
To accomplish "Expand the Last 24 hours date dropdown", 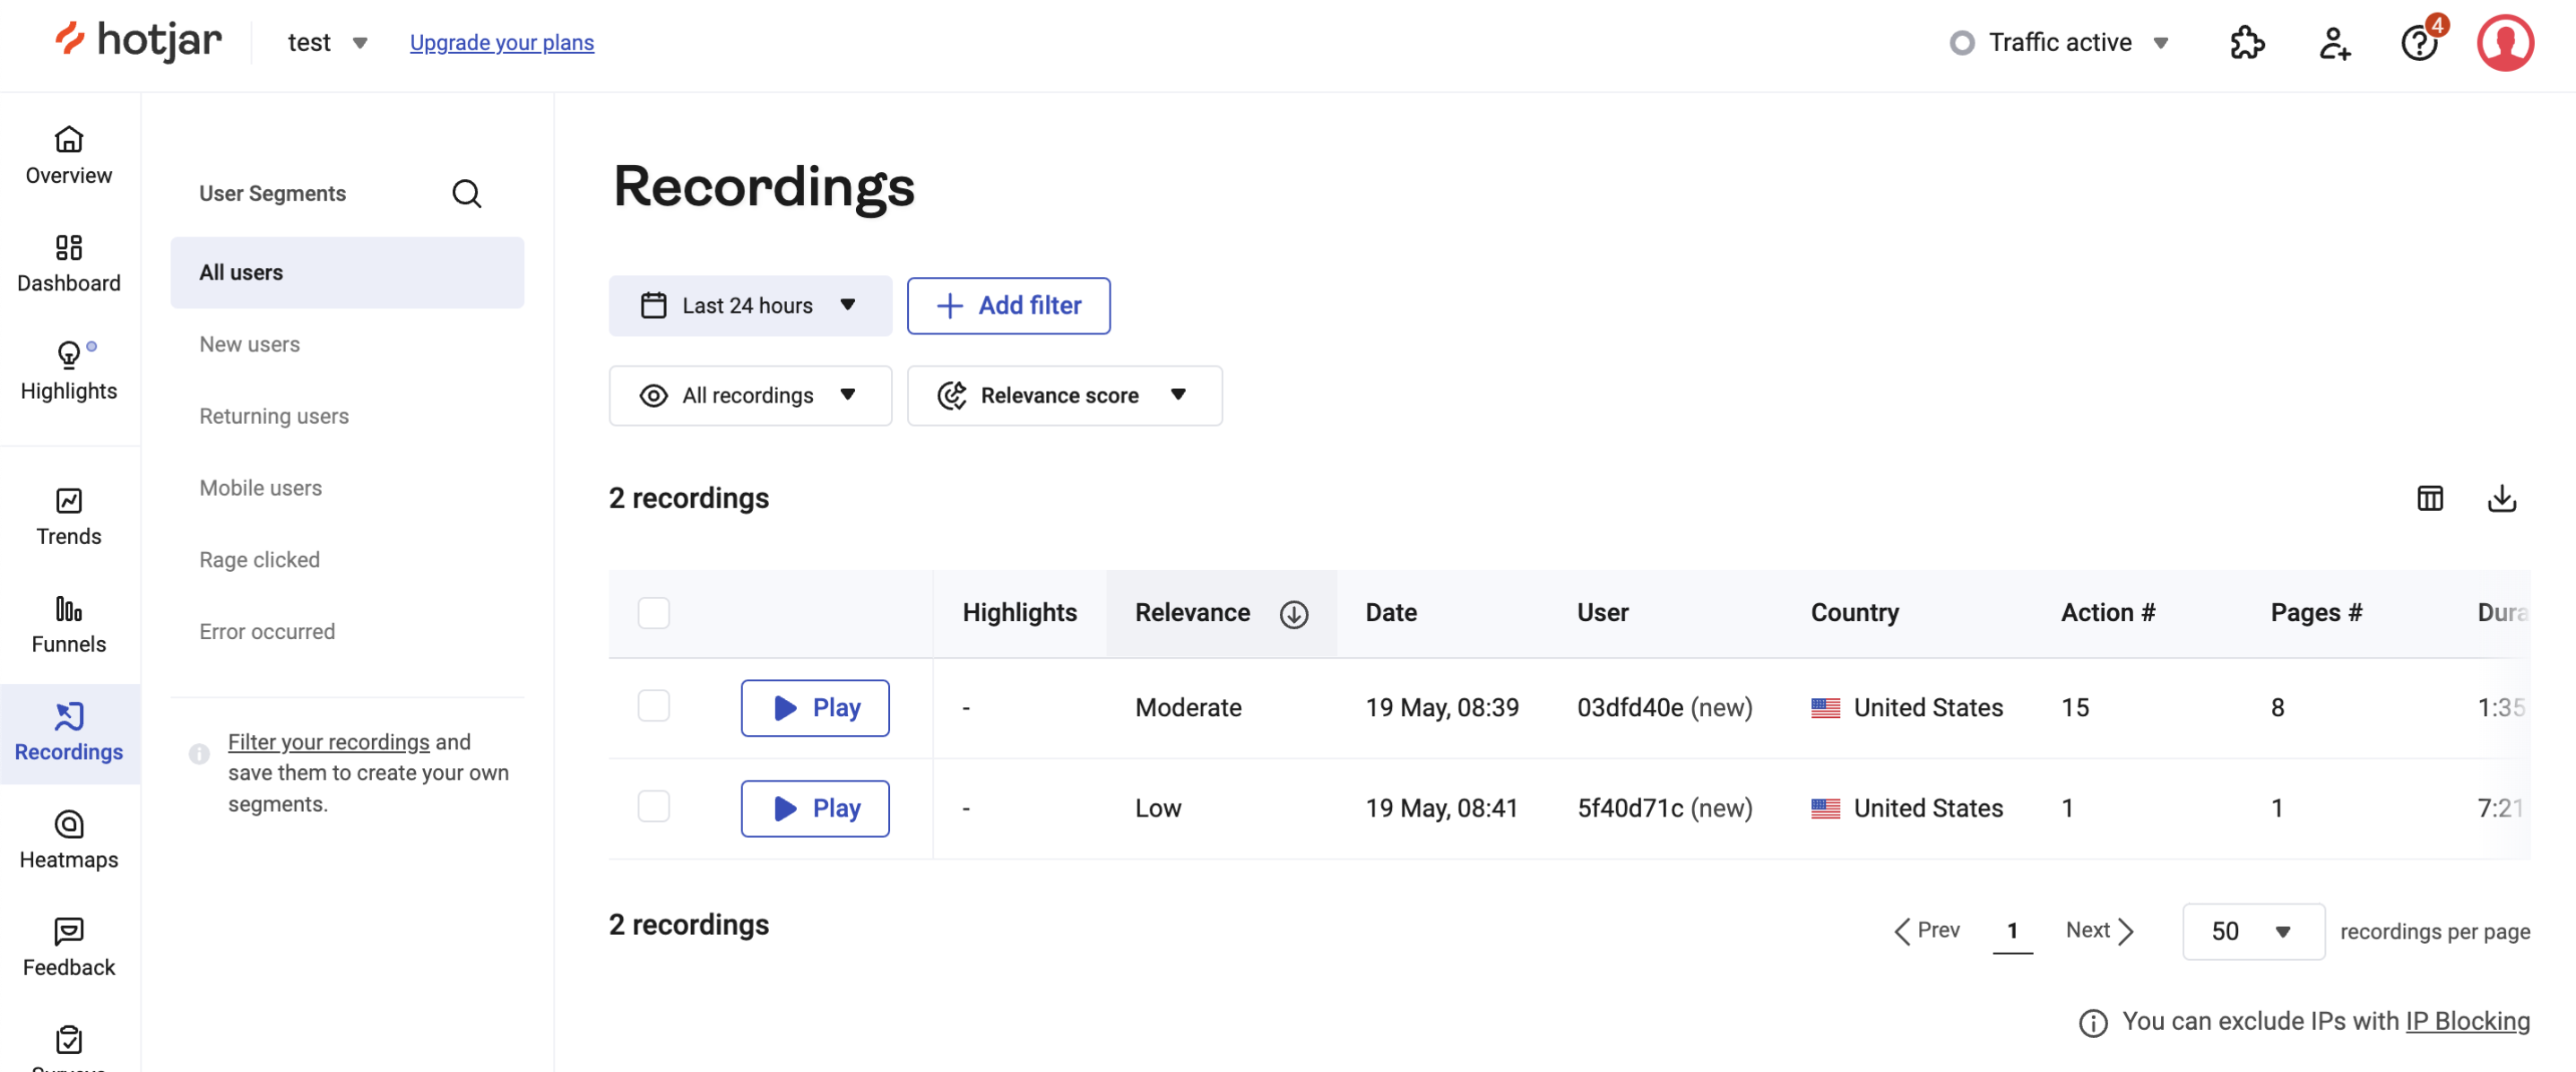I will (x=749, y=305).
